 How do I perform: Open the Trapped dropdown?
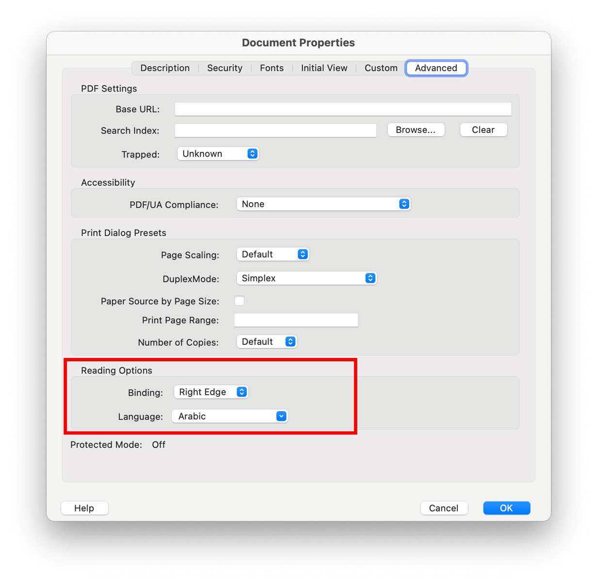click(218, 153)
